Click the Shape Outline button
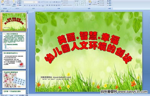Screen dimensions: 150x96 (101, 3)
